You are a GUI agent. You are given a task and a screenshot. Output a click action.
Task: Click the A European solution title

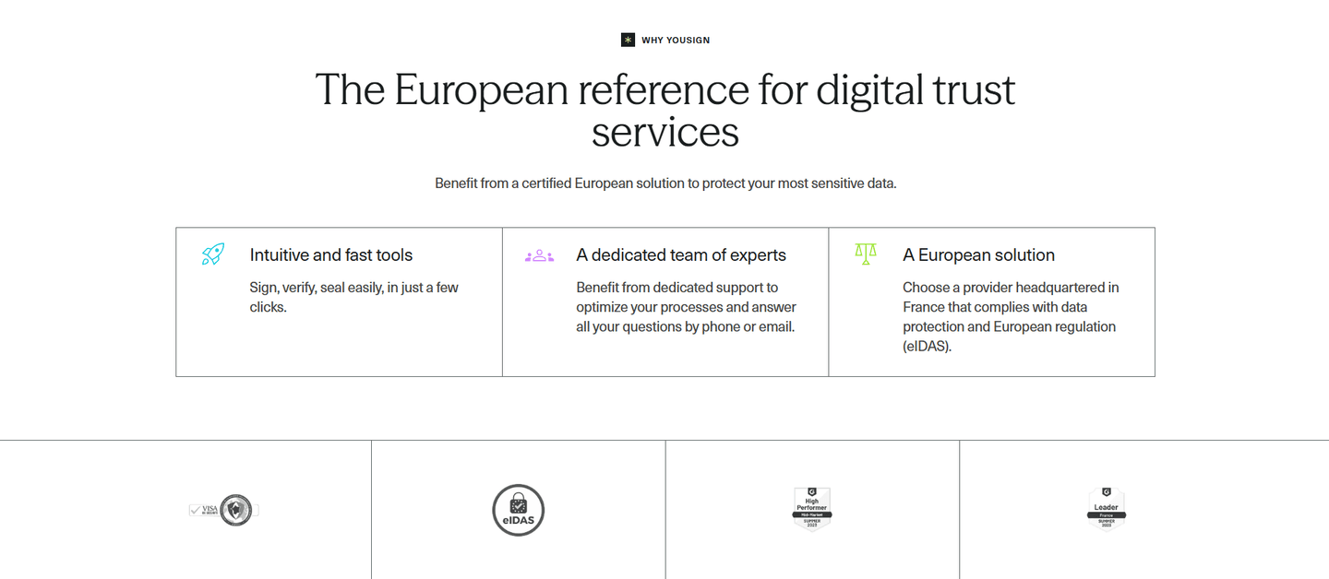pos(978,255)
